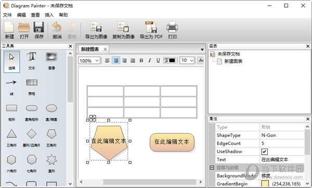This screenshot has height=188, width=312.
Task: Click the canvas scroll right arrow
Action: tap(201, 182)
